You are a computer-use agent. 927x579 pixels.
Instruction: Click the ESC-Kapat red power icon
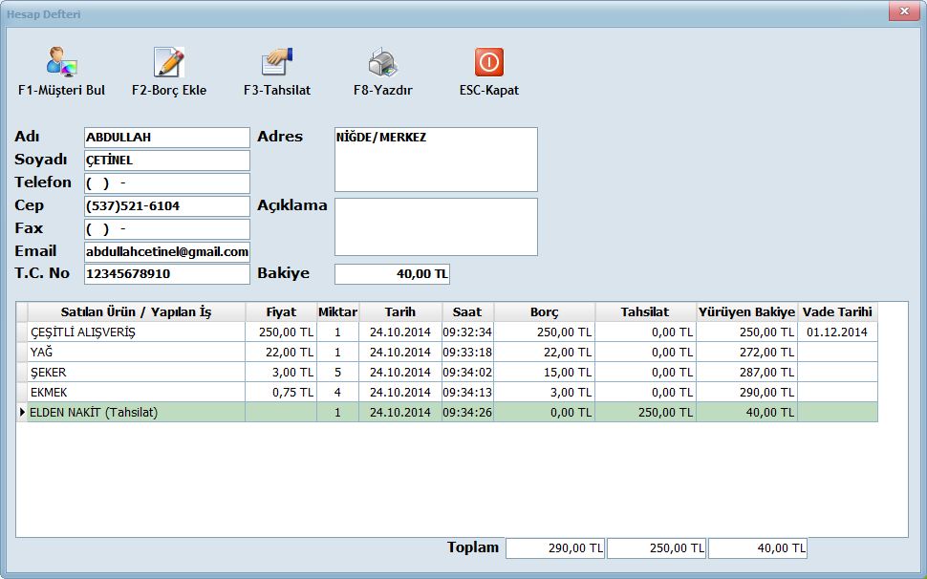[x=488, y=63]
